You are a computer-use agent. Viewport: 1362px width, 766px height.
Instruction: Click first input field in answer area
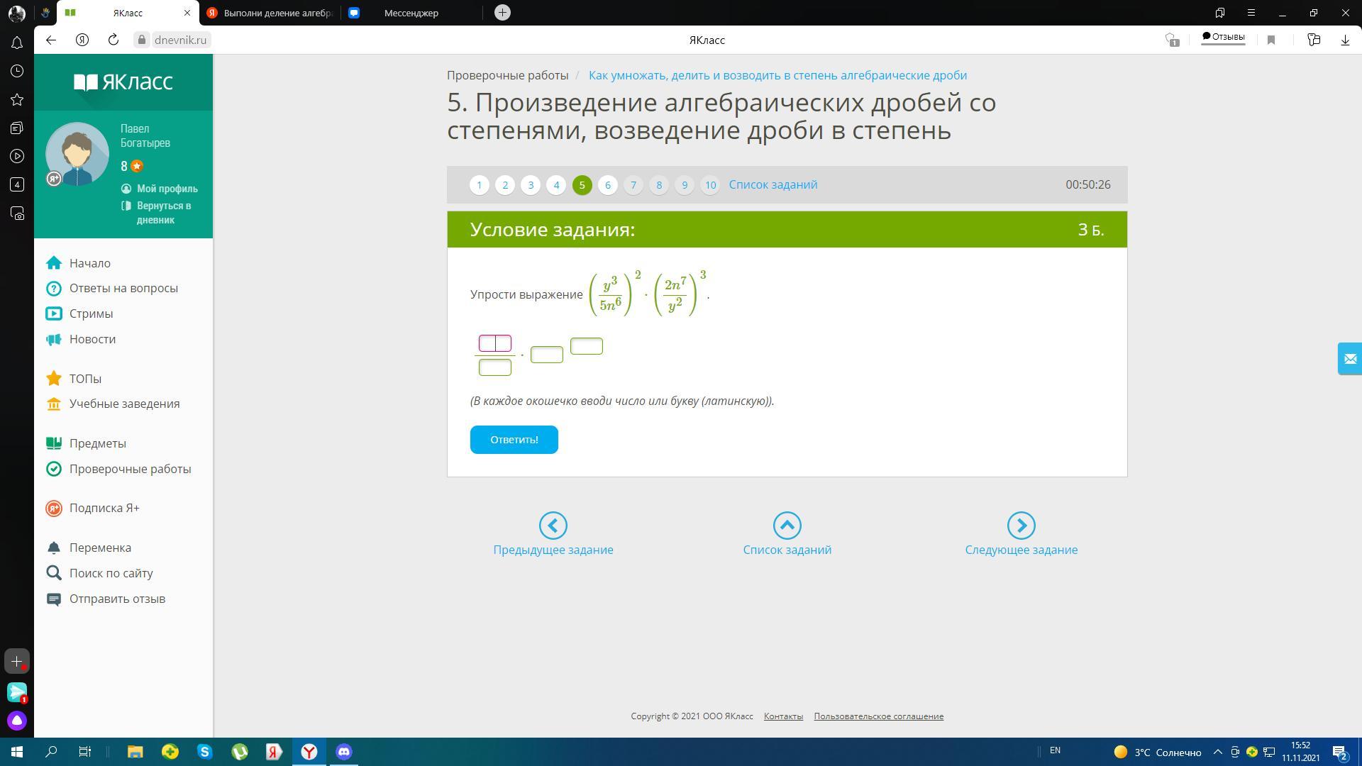tap(487, 341)
